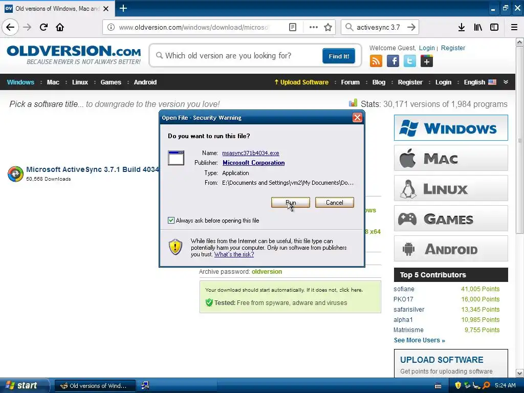Viewport: 524px width, 393px height.
Task: Click the OLDVERSION.COM logo
Action: tap(74, 55)
